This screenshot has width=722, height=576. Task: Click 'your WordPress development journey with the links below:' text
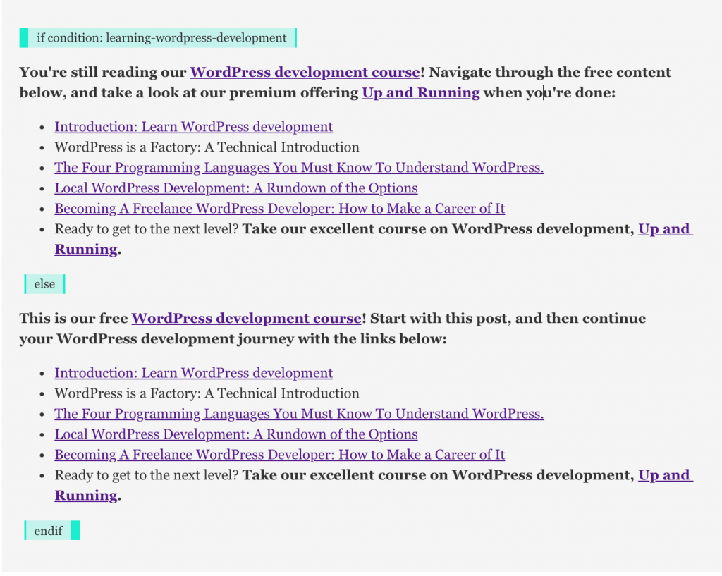coord(233,339)
